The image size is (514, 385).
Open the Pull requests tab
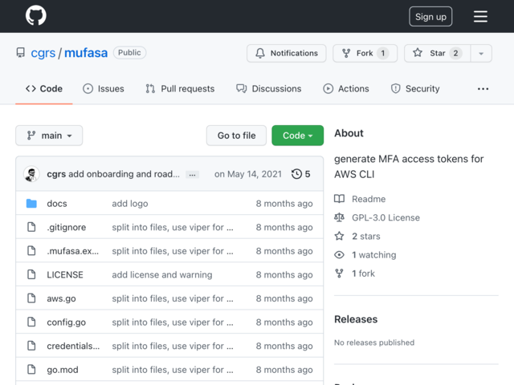pyautogui.click(x=180, y=89)
